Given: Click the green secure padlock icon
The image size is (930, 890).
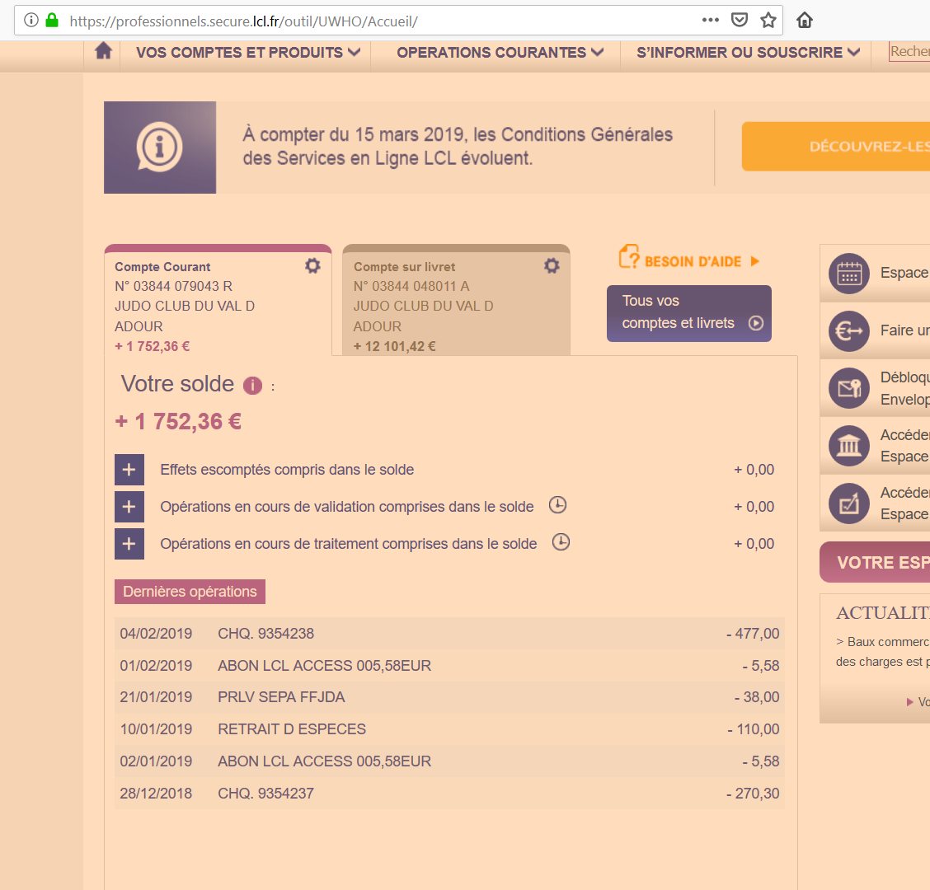Looking at the screenshot, I should click(x=52, y=20).
